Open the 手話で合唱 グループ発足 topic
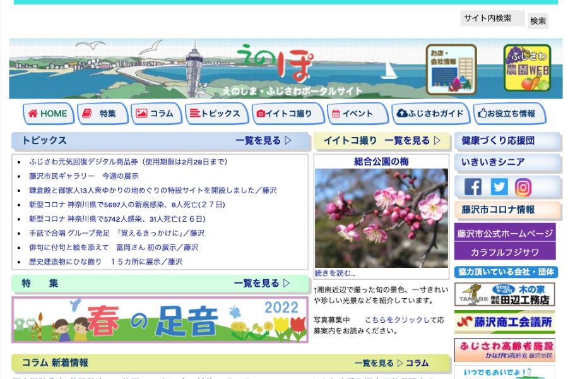The image size is (568, 379). pyautogui.click(x=117, y=233)
